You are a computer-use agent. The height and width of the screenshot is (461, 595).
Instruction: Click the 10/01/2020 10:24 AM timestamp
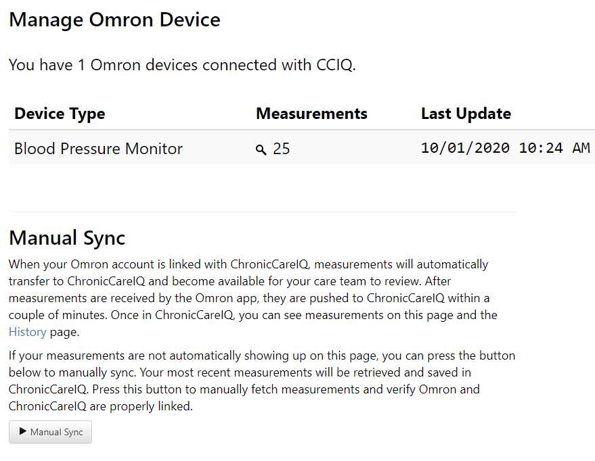point(506,148)
